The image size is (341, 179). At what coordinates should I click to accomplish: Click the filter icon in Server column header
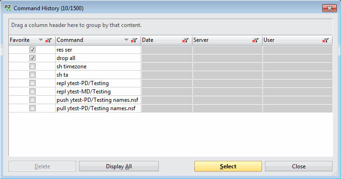pyautogui.click(x=256, y=40)
